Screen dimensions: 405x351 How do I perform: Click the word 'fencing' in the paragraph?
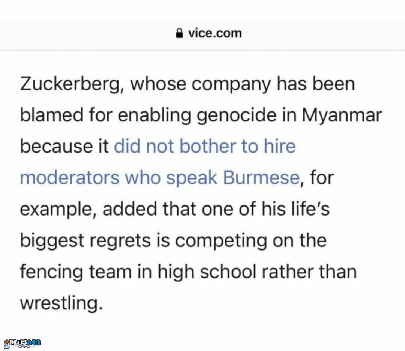pyautogui.click(x=52, y=272)
